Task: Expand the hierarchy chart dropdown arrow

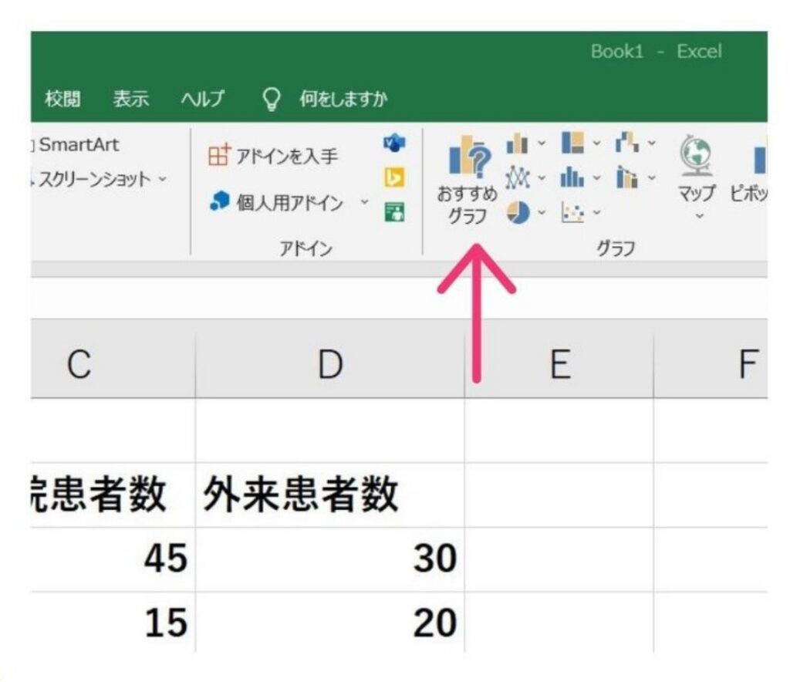Action: (x=596, y=143)
